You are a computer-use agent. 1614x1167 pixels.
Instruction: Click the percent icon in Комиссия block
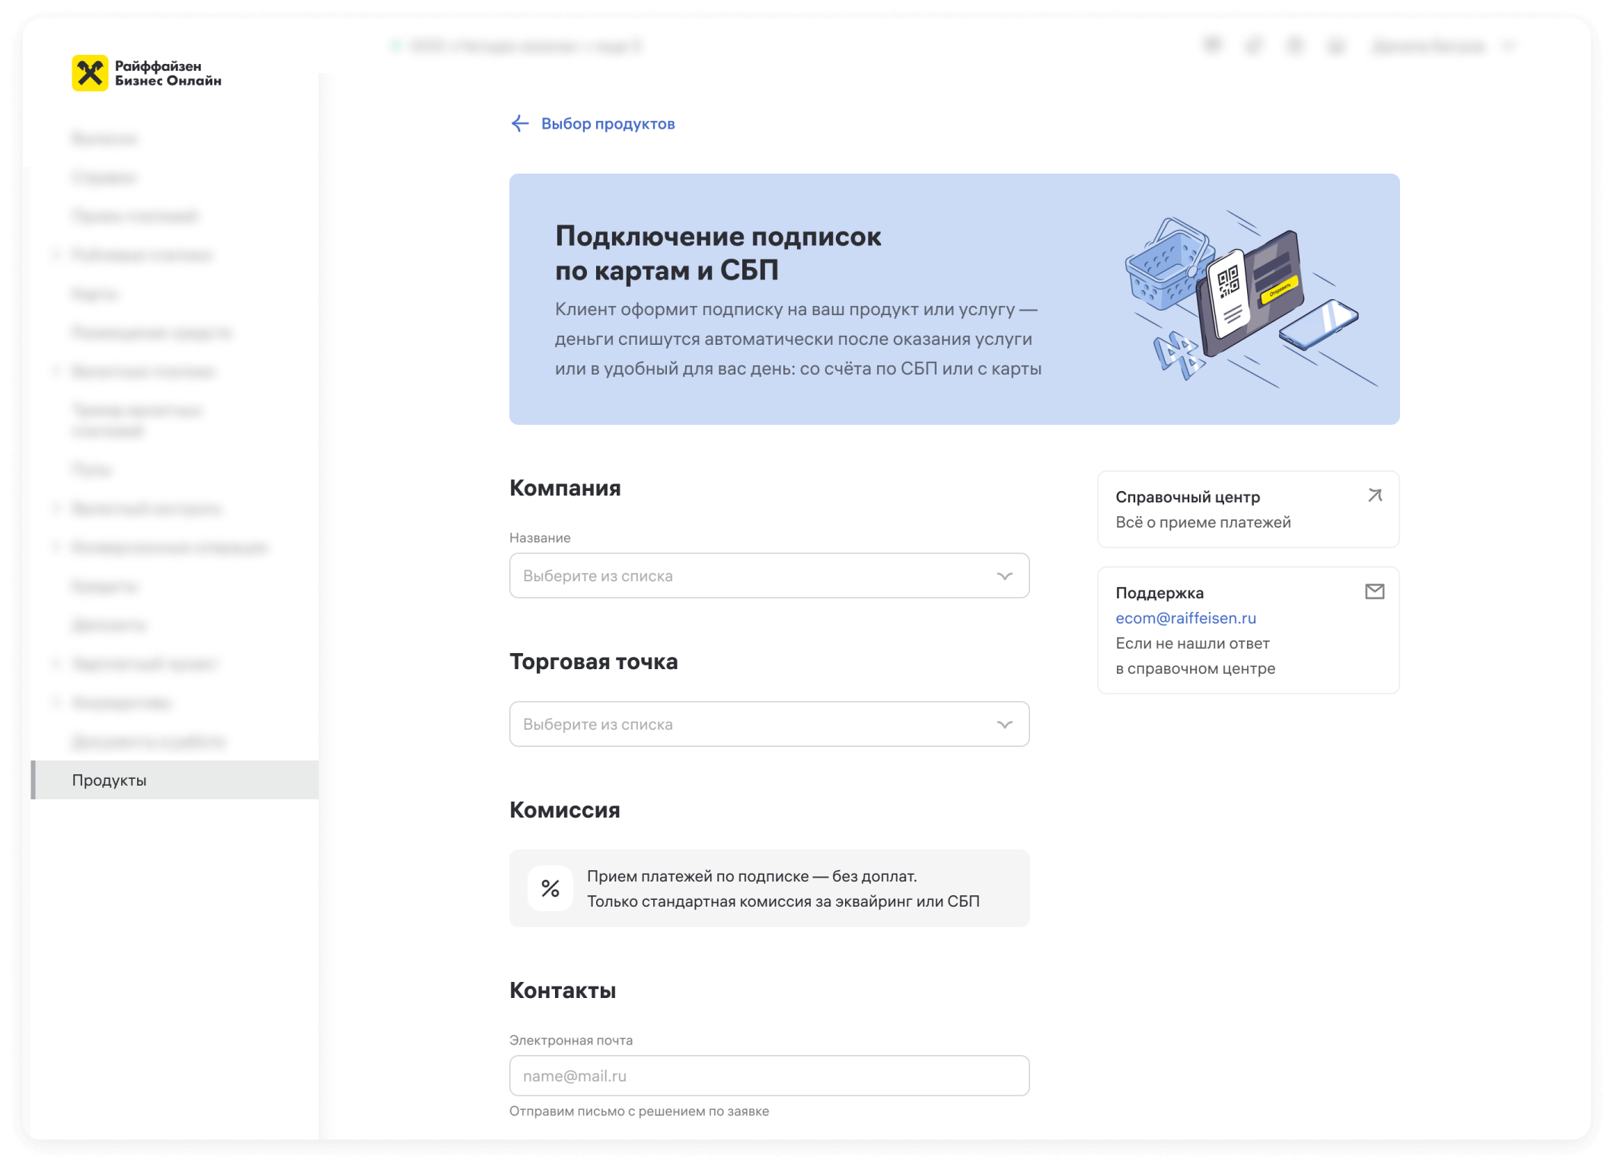550,888
